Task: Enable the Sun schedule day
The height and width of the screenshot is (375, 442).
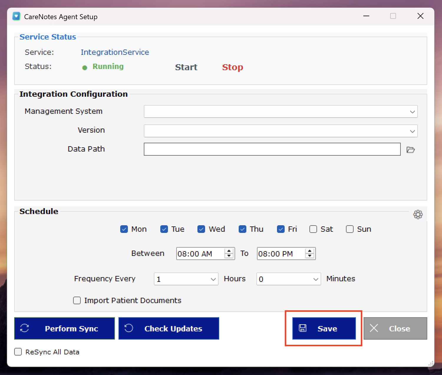Action: pyautogui.click(x=350, y=229)
